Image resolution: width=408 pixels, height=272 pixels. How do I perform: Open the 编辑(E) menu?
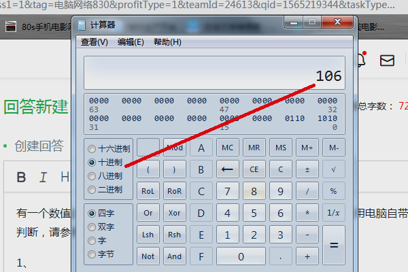131,42
